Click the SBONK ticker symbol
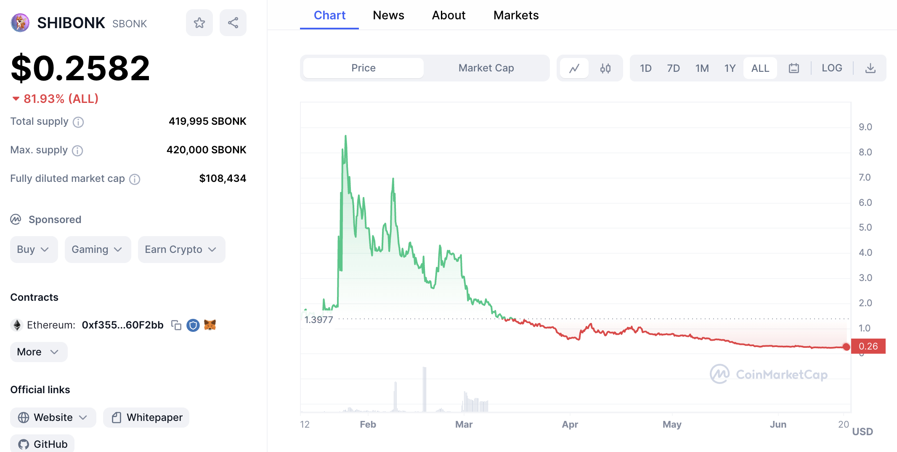897x452 pixels. tap(130, 24)
